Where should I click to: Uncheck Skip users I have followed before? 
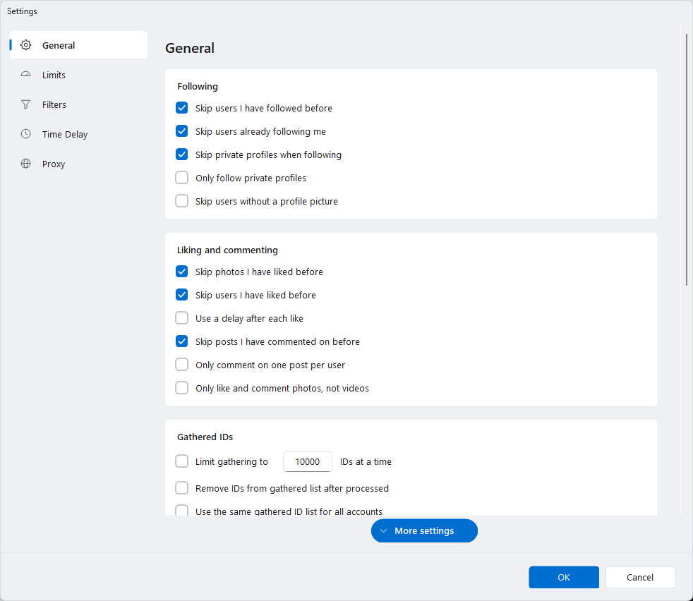point(181,108)
